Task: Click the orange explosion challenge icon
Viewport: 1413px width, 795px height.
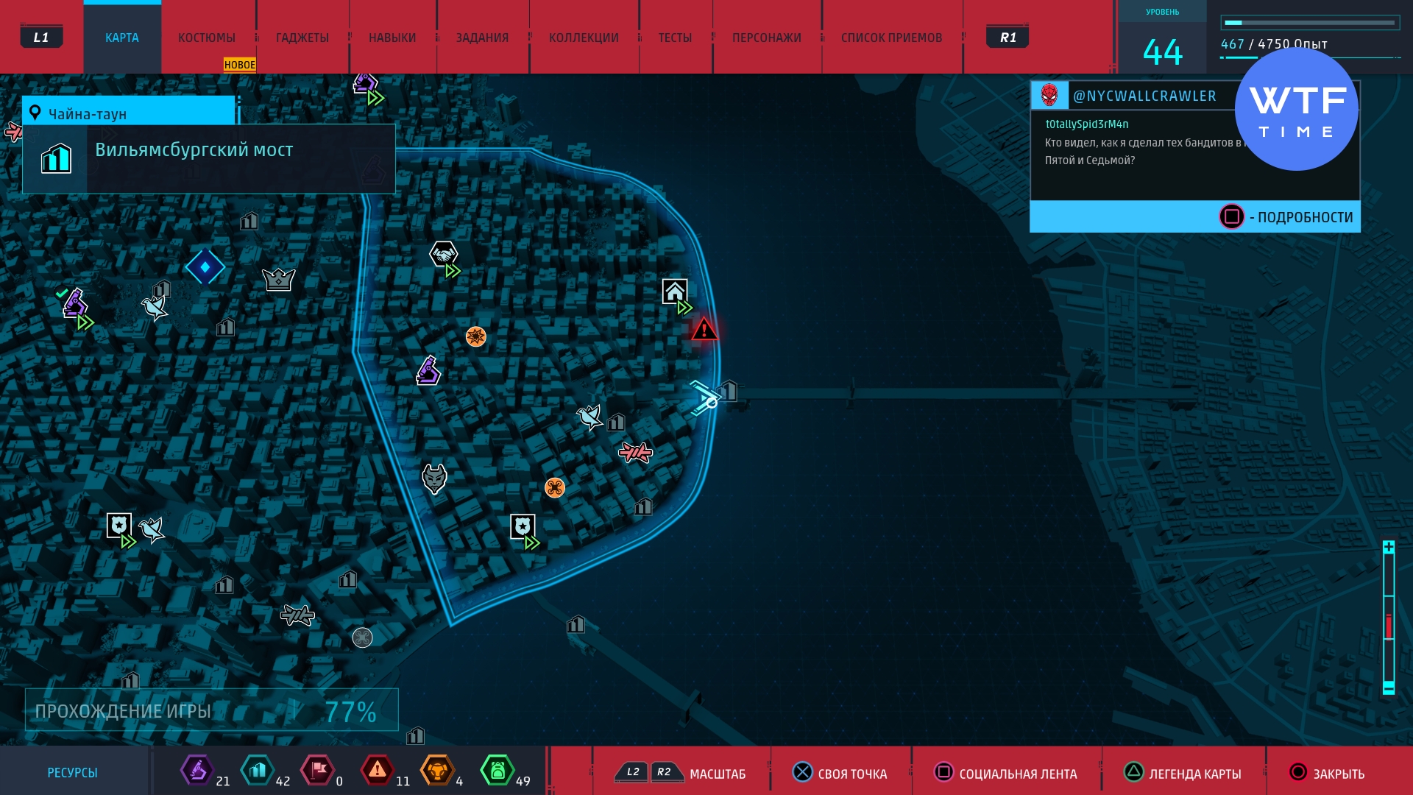Action: click(476, 336)
